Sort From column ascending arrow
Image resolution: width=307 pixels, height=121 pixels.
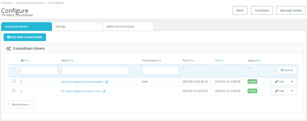[x=193, y=61]
